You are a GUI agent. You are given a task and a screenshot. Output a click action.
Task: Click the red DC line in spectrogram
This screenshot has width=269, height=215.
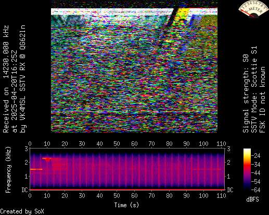point(127,190)
